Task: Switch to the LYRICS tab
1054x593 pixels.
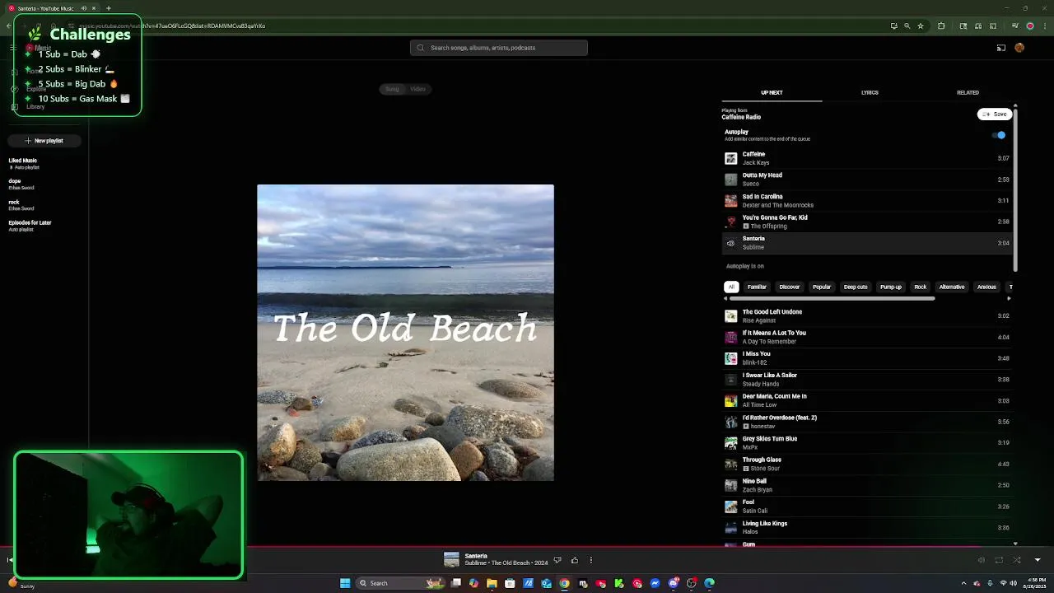Action: [870, 93]
